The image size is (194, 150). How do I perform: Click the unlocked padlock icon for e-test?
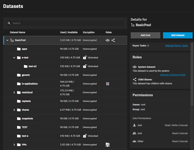click(x=85, y=58)
